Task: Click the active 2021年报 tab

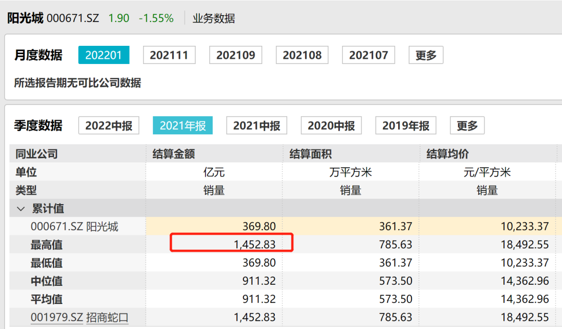Action: [x=183, y=125]
